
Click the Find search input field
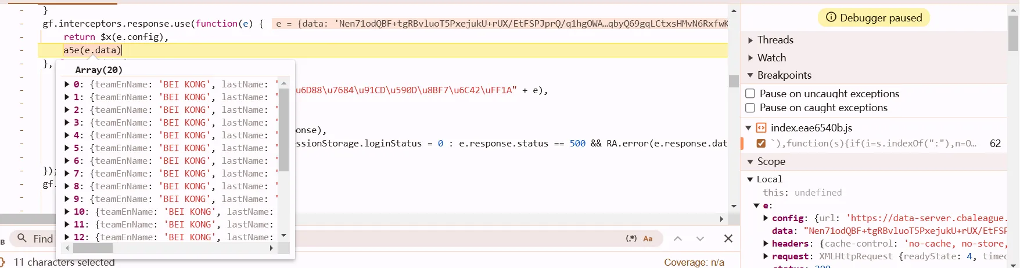click(337, 238)
